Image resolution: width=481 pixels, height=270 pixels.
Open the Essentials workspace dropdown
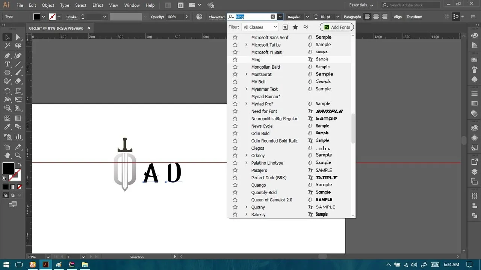[361, 5]
